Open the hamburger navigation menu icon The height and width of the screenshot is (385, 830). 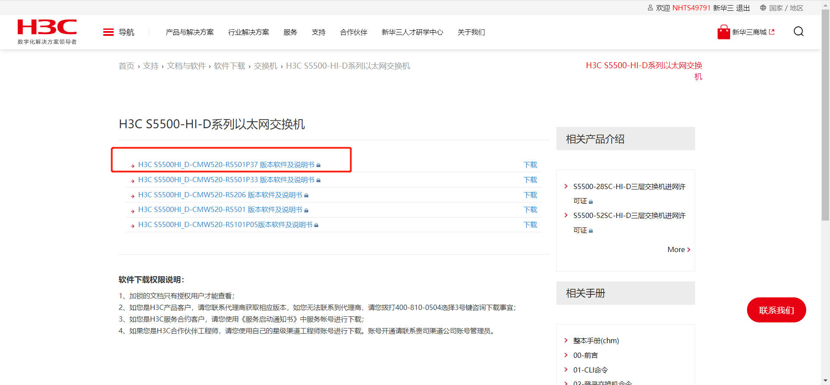pyautogui.click(x=109, y=32)
